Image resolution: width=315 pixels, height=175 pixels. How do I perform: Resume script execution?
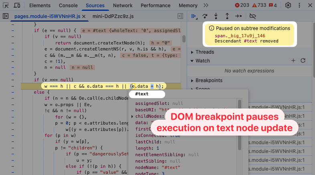coord(194,16)
